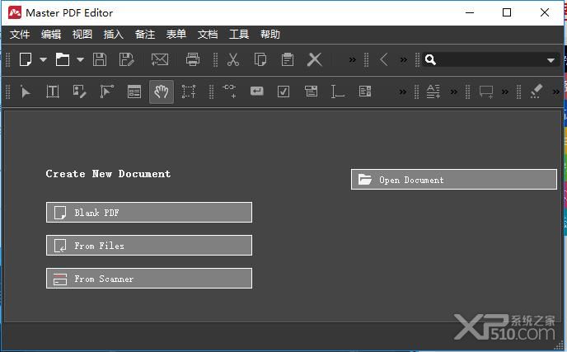Toggle the Hand tool

point(162,92)
